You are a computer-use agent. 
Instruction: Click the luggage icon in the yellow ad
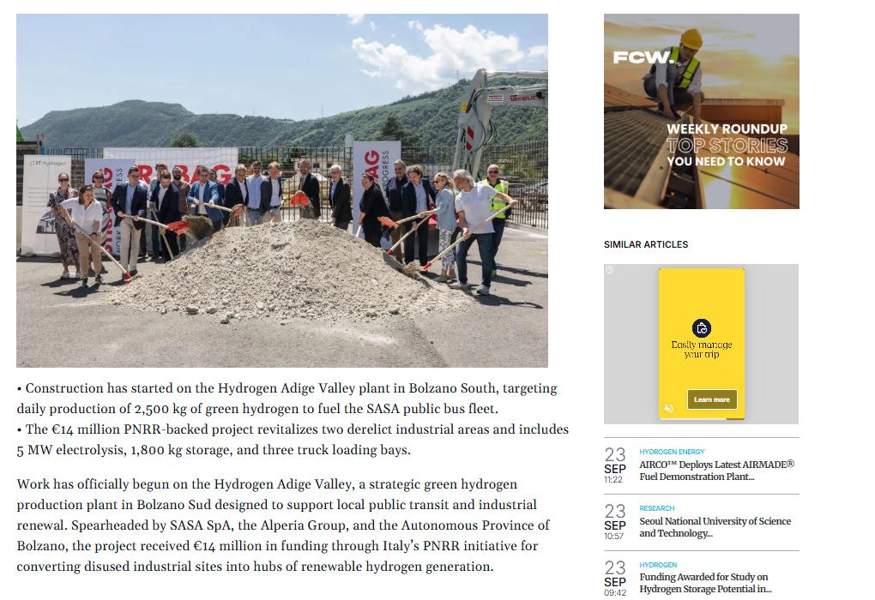coord(702,328)
